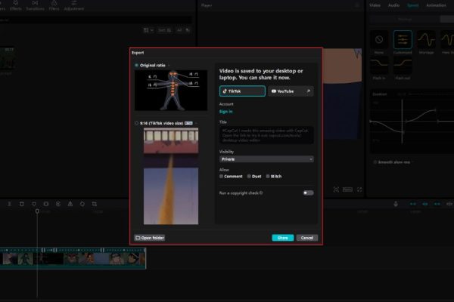The width and height of the screenshot is (454, 302).
Task: Open the Audio tab in the properties panel
Action: click(394, 5)
